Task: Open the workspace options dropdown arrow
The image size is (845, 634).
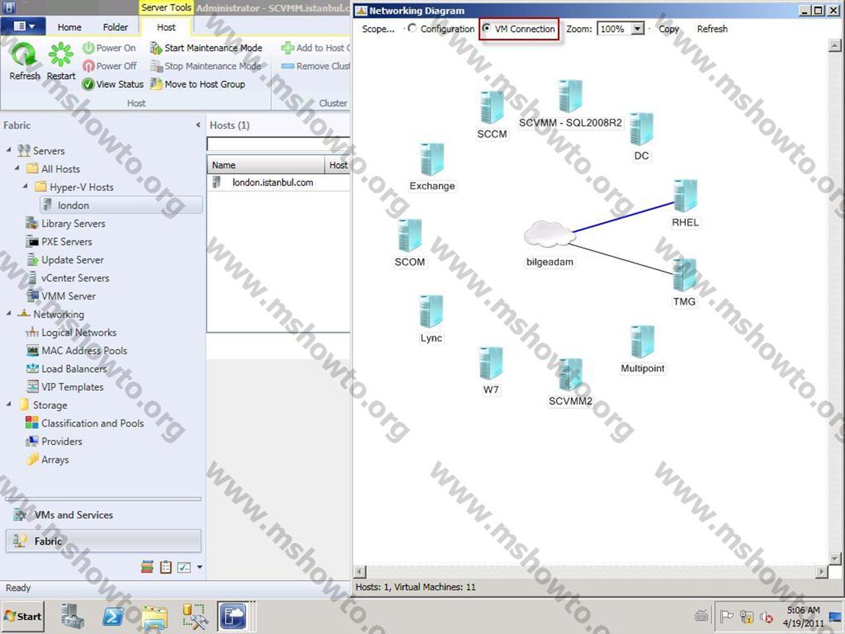Action: [199, 567]
